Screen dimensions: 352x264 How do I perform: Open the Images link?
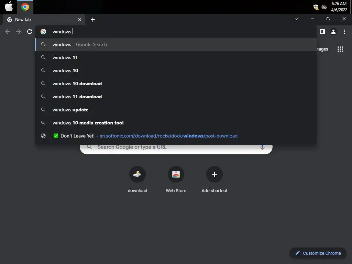click(x=322, y=49)
